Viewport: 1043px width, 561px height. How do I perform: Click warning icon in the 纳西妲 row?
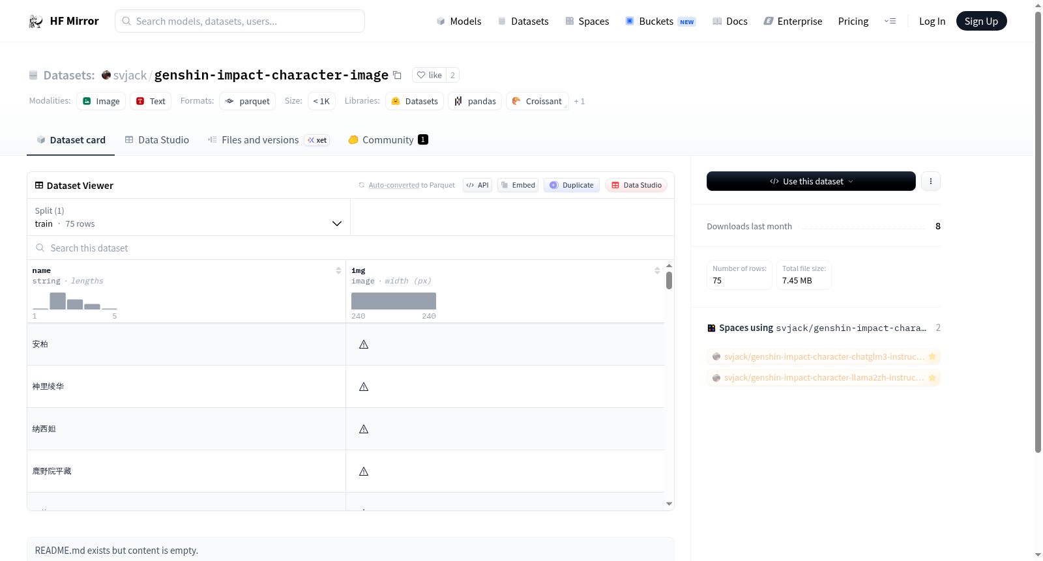[364, 429]
